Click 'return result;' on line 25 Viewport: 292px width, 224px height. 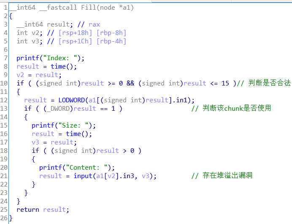(43, 210)
